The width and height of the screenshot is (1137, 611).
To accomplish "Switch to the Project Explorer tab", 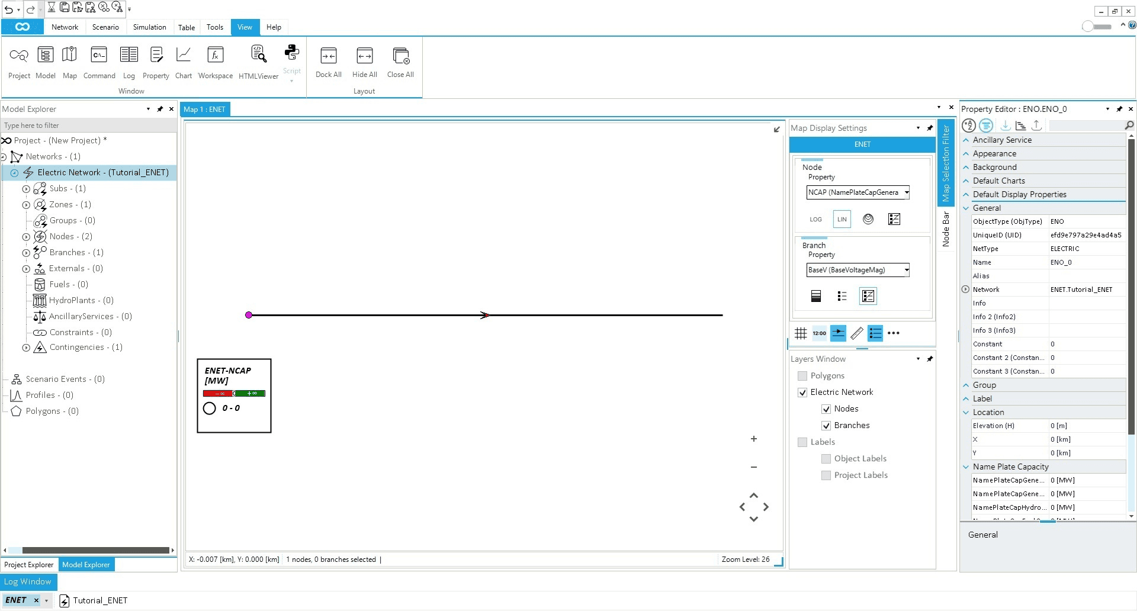I will [29, 565].
